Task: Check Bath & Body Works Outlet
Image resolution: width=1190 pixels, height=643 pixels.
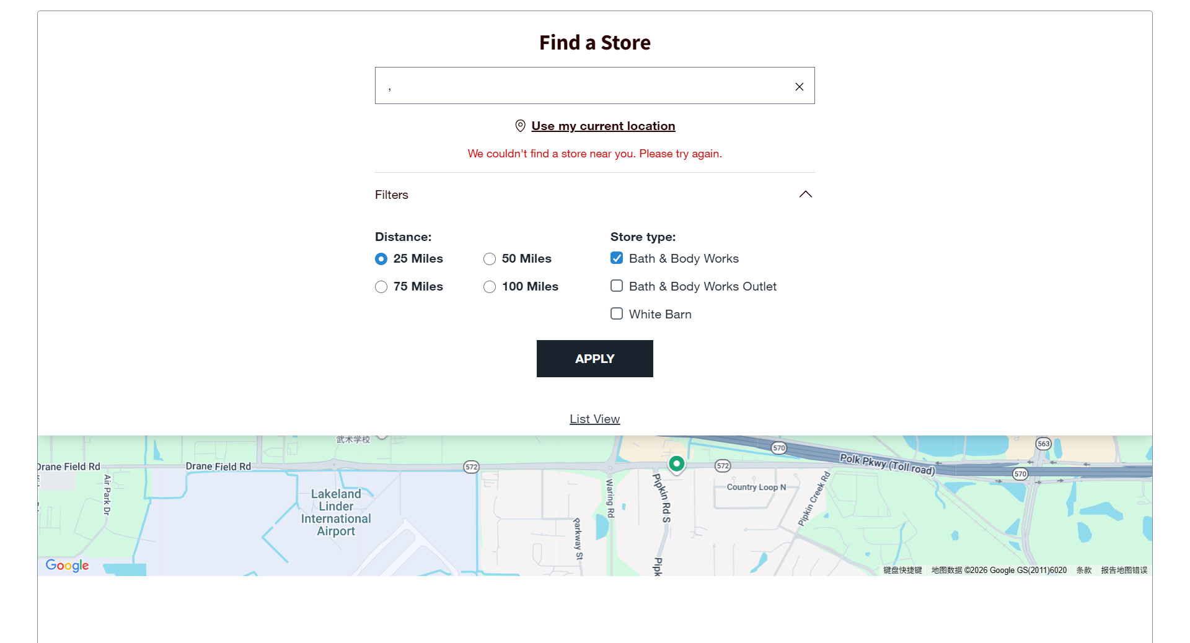Action: tap(617, 286)
